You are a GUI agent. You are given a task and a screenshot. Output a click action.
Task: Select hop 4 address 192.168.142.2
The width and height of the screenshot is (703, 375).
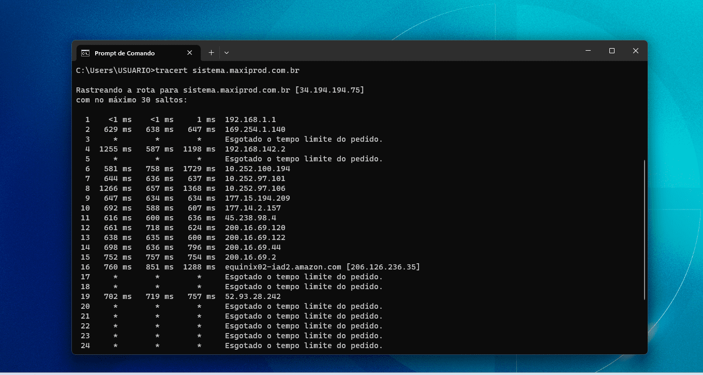click(255, 149)
